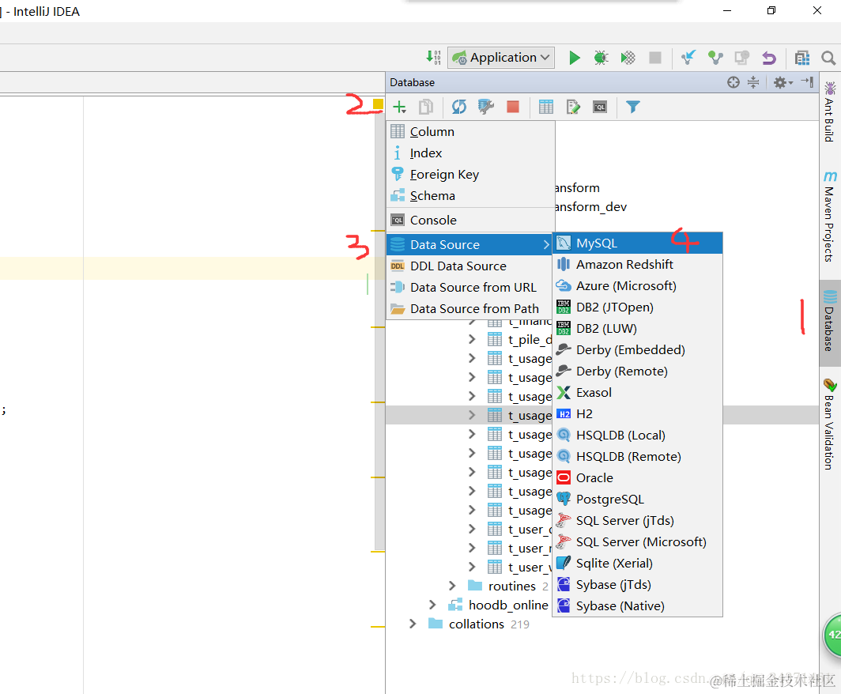This screenshot has height=694, width=841.
Task: Select Amazon Redshift data source
Action: click(x=638, y=265)
